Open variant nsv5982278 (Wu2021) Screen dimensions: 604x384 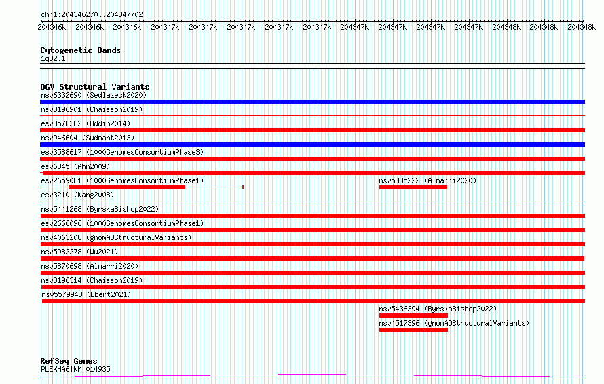(x=79, y=252)
